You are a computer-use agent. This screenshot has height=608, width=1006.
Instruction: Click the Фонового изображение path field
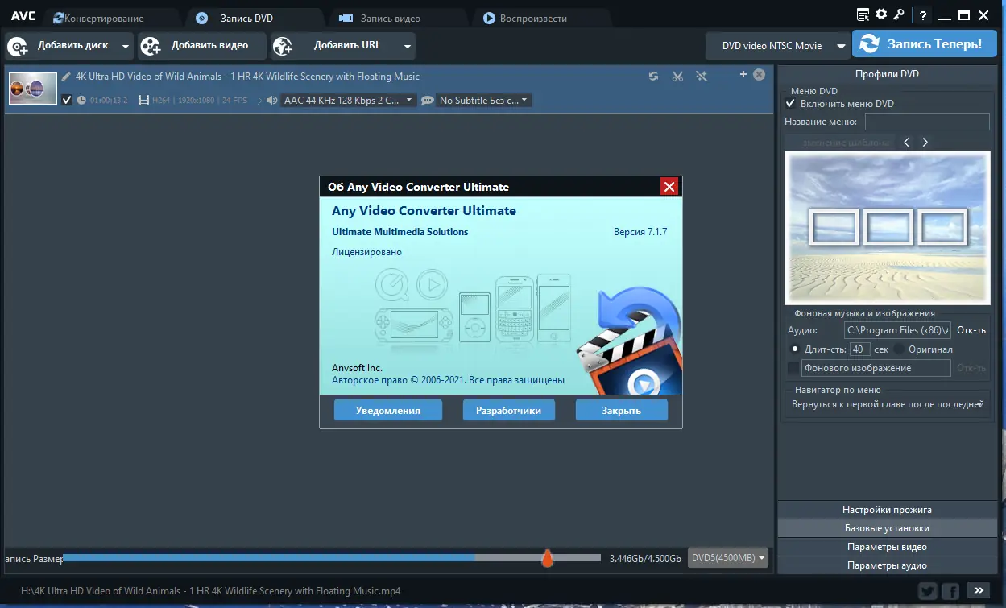(876, 368)
